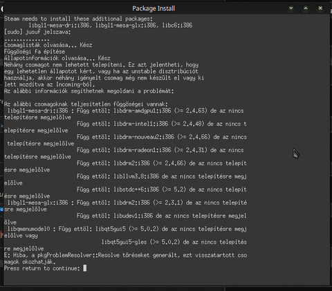Click the 'pkgProblemResolver::Resolve' error text
The image size is (332, 291).
tap(78, 255)
